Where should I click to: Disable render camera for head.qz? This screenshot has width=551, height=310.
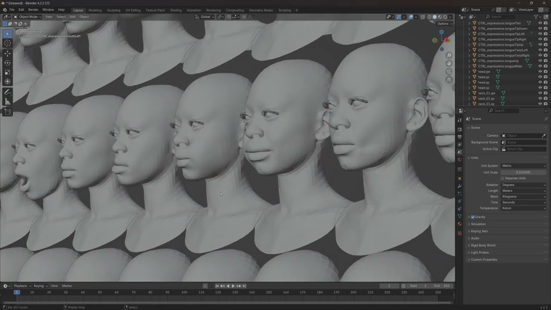[x=546, y=88]
